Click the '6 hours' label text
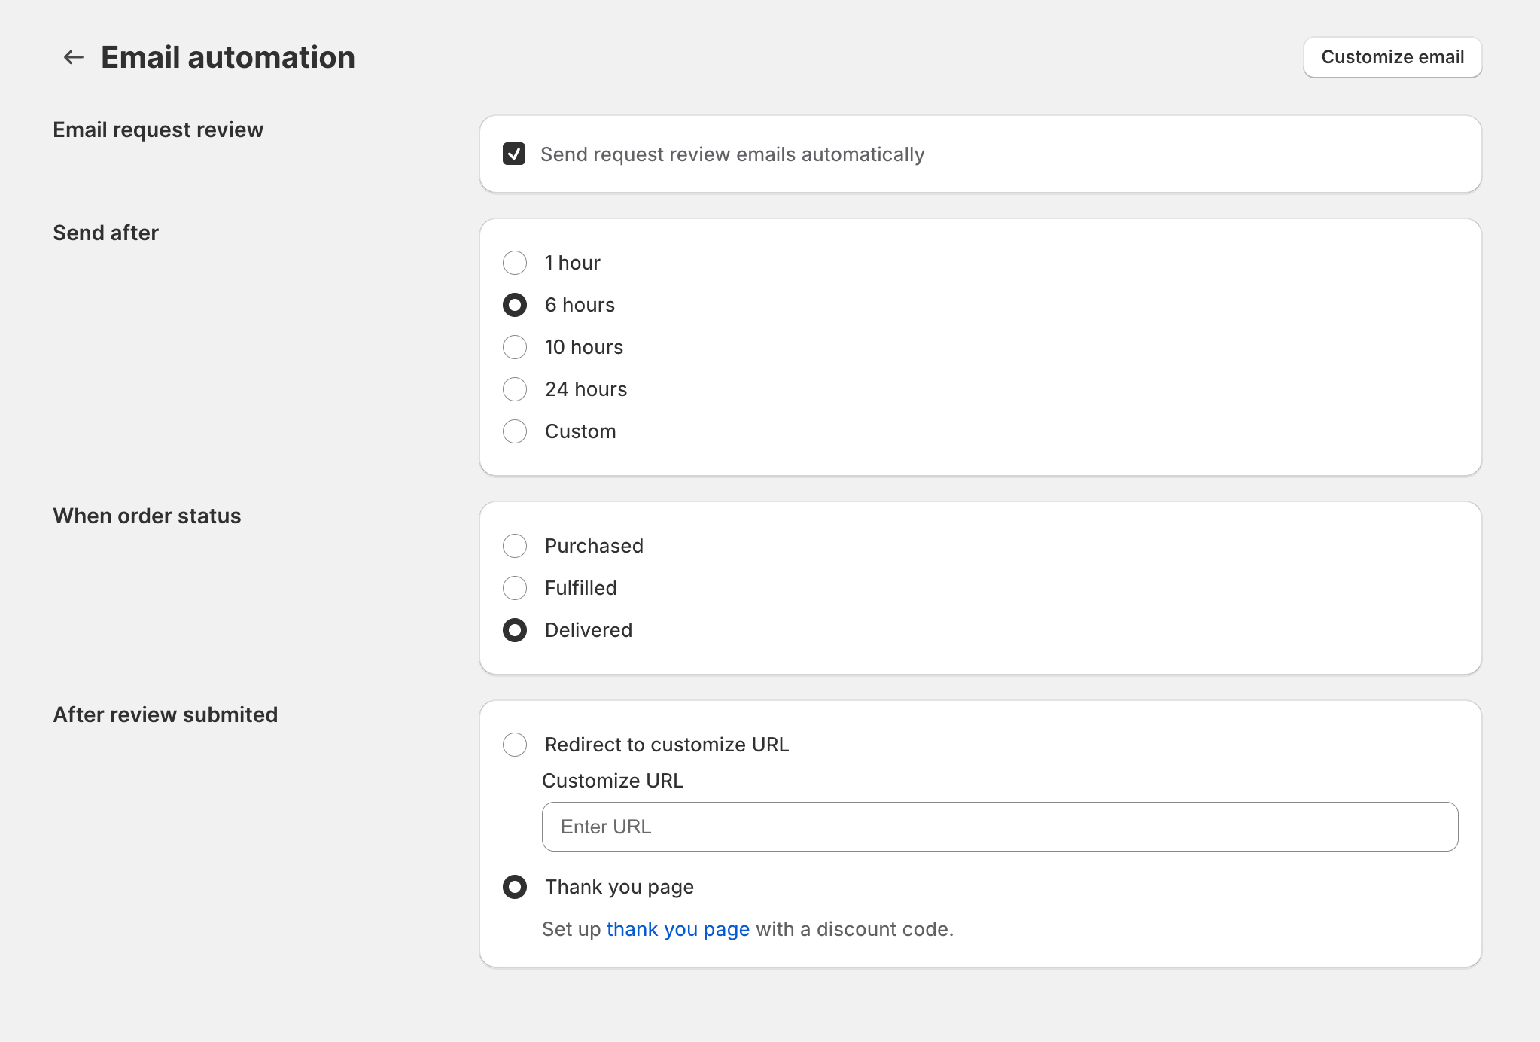Image resolution: width=1540 pixels, height=1042 pixels. [580, 305]
